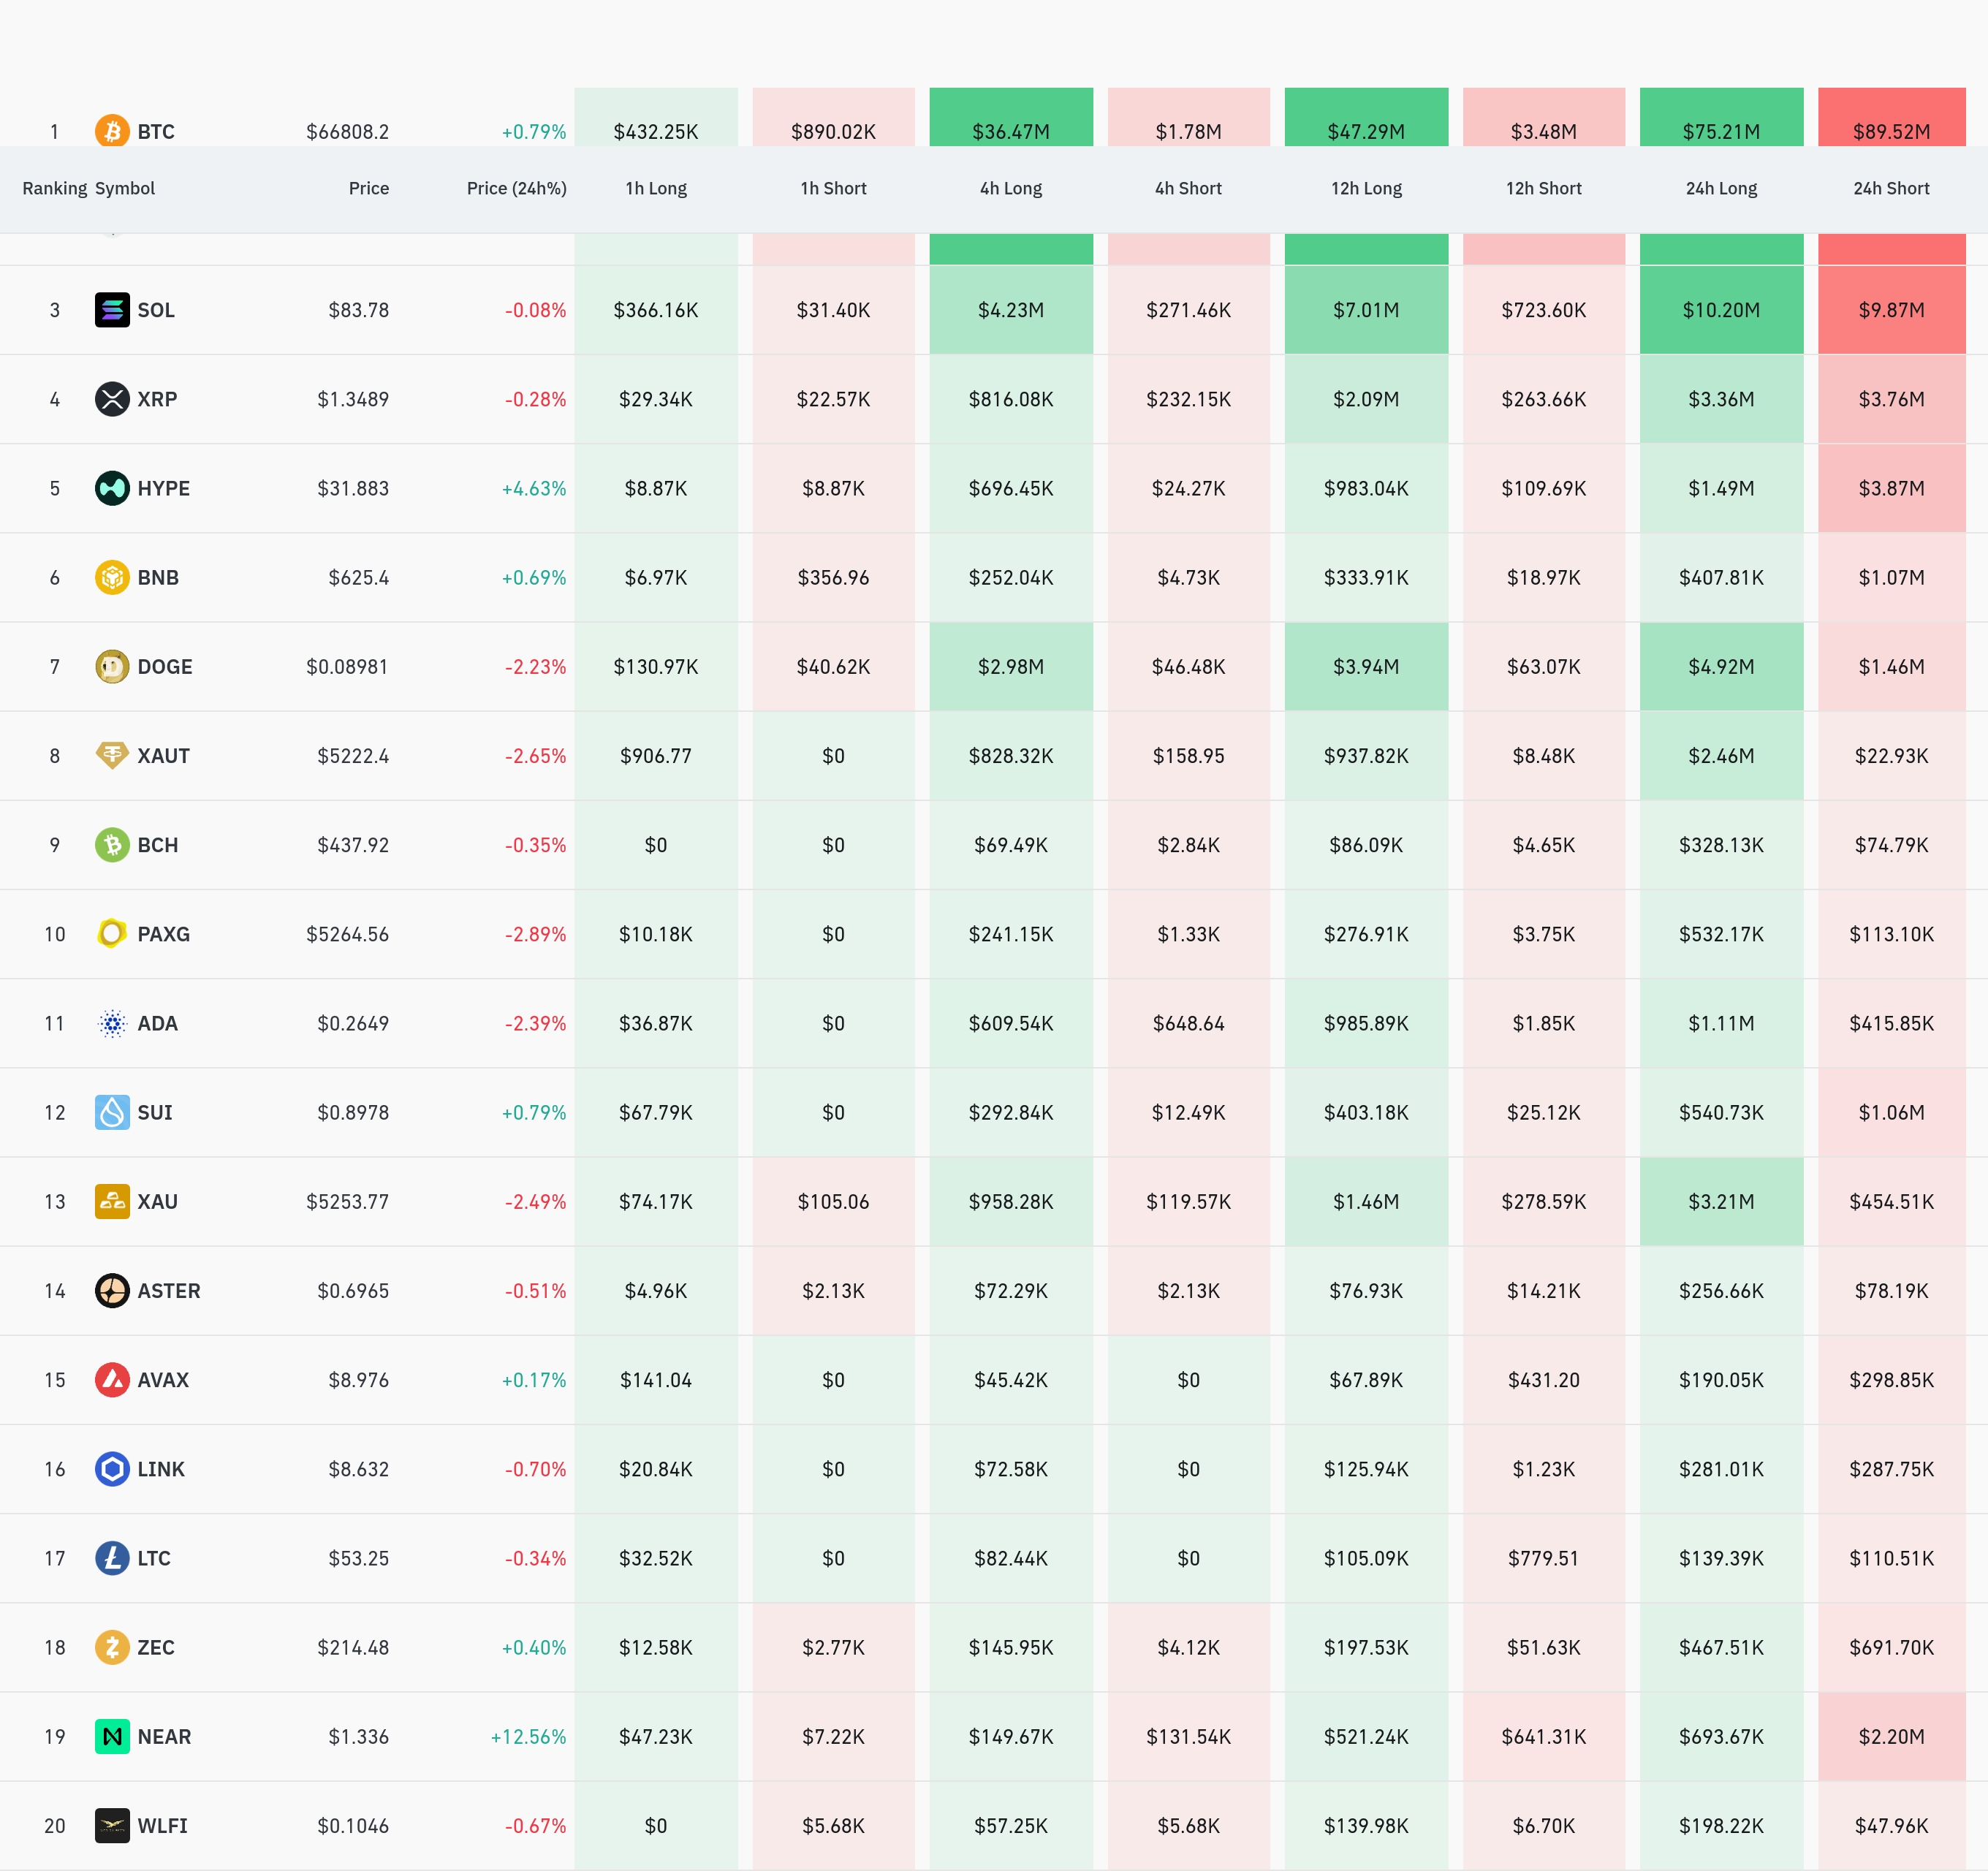Click the XRP coin icon

[x=112, y=399]
